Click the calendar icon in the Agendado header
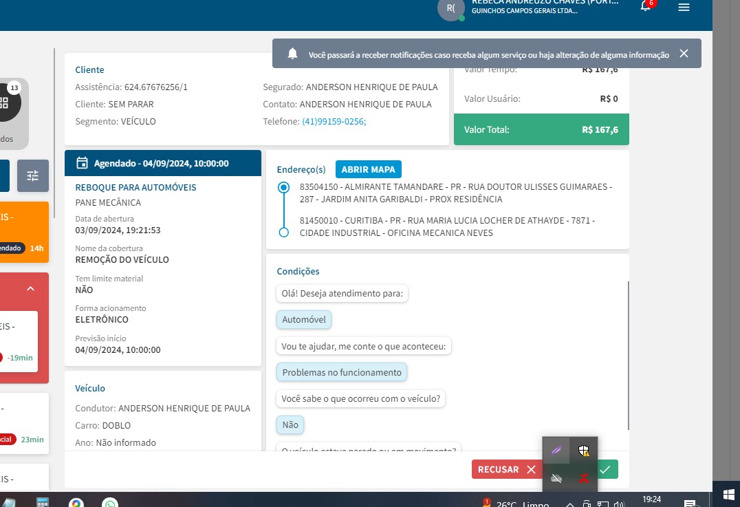The image size is (740, 507). [x=82, y=163]
